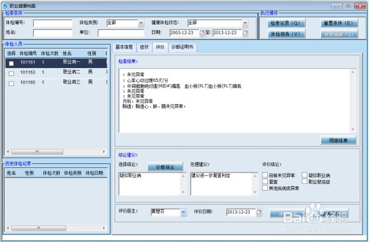Close the 职业健康档案 window
The width and height of the screenshot is (369, 242).
(360, 6)
